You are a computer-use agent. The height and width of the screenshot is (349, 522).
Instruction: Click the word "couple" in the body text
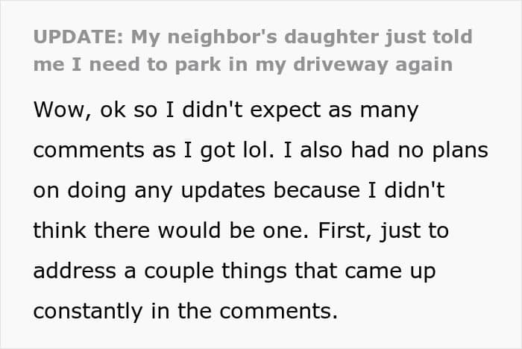click(x=179, y=271)
